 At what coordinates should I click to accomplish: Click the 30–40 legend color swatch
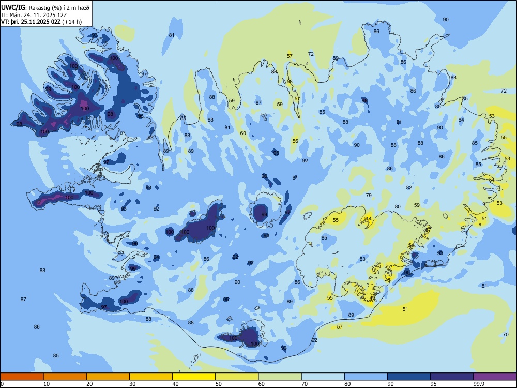pyautogui.click(x=151, y=377)
